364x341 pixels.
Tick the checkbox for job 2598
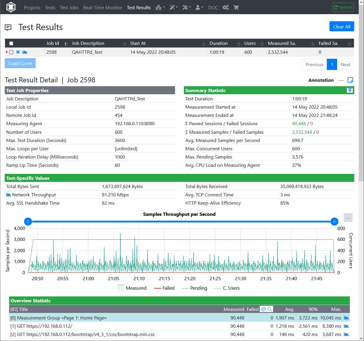pyautogui.click(x=11, y=52)
